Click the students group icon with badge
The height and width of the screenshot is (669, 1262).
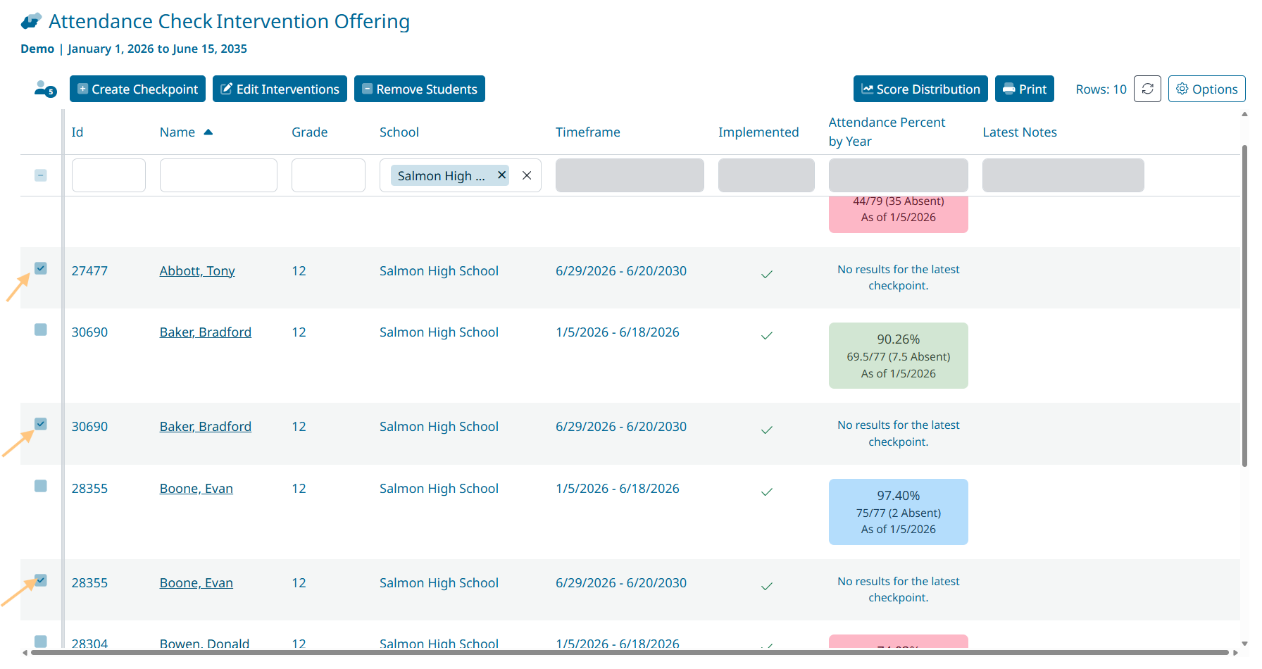45,89
